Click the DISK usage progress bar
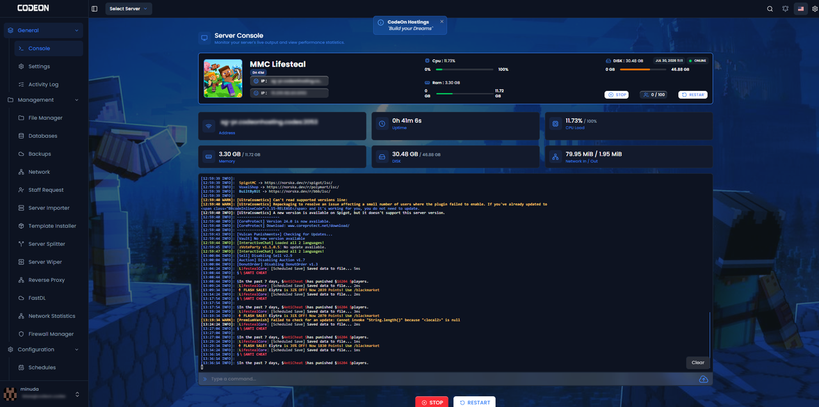The width and height of the screenshot is (819, 407). point(644,69)
